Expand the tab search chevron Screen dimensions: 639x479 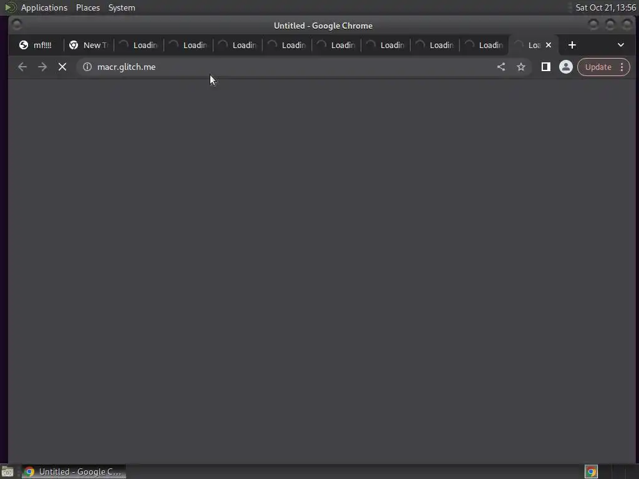[x=621, y=45]
